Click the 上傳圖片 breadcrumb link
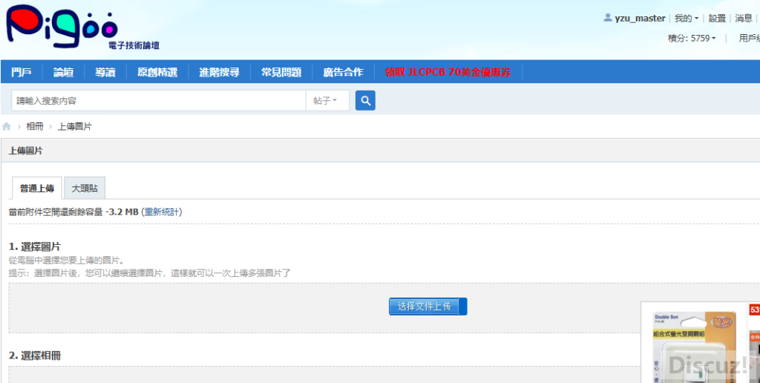This screenshot has height=383, width=760. 75,126
